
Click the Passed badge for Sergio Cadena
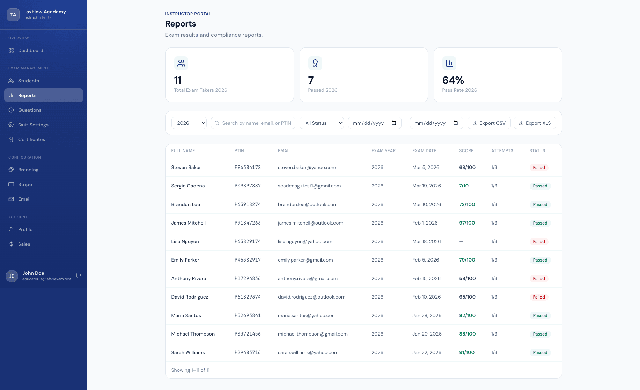tap(540, 186)
